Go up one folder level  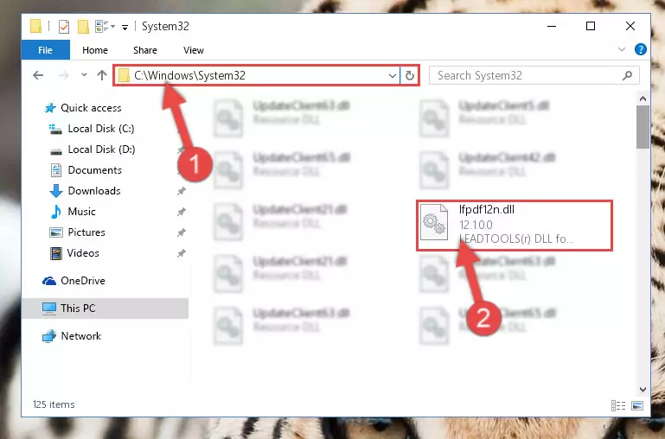[x=102, y=75]
